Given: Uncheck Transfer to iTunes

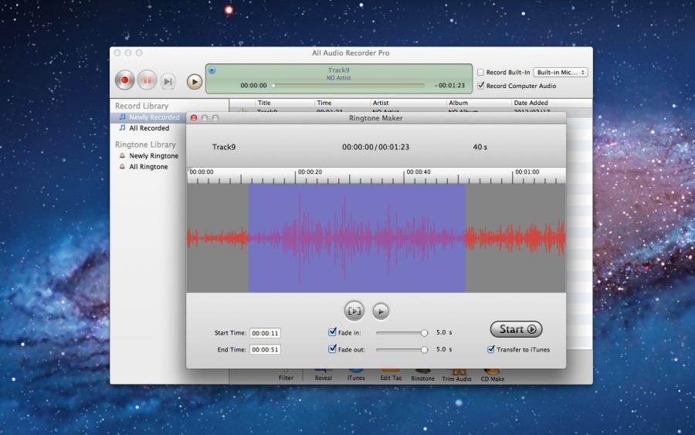Looking at the screenshot, I should coord(490,349).
